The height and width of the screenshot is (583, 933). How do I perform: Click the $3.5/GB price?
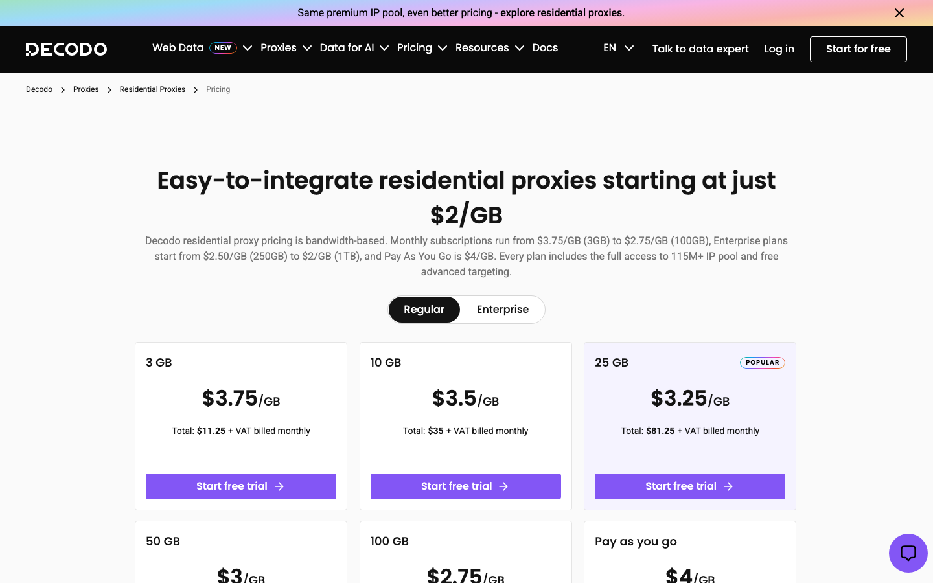[x=466, y=398]
